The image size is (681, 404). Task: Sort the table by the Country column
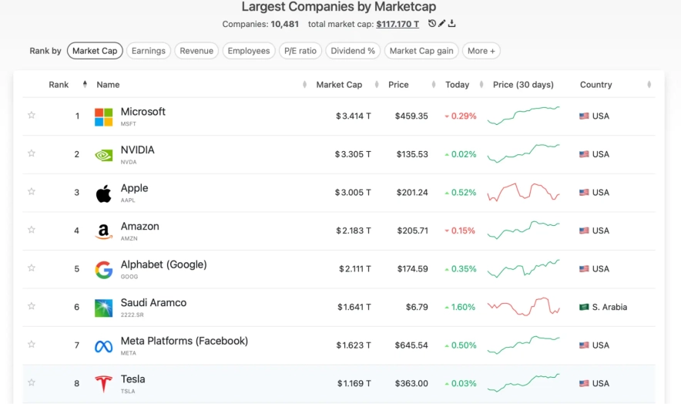[x=595, y=85]
